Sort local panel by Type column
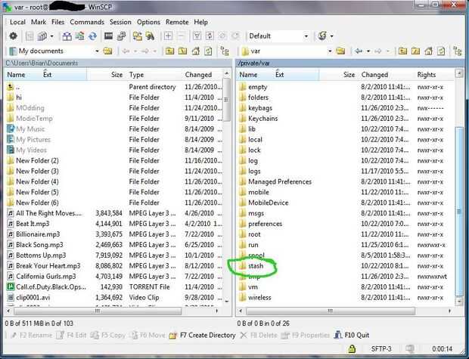469x359 pixels. pos(136,75)
